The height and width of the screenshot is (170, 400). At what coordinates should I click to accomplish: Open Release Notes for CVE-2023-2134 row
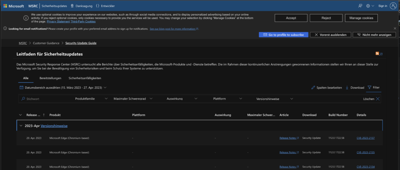[289, 167]
